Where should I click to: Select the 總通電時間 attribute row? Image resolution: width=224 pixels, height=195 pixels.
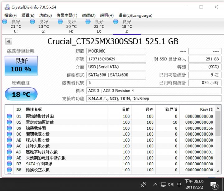point(110,128)
